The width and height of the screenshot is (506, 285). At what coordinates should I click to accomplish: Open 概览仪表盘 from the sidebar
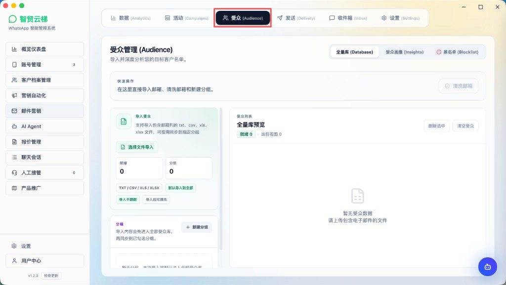tap(44, 49)
